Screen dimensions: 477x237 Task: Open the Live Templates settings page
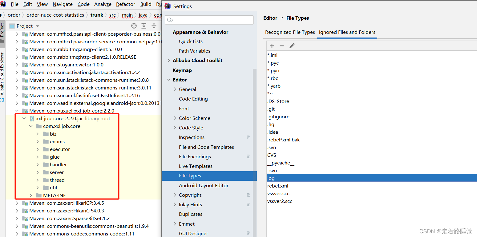point(196,166)
